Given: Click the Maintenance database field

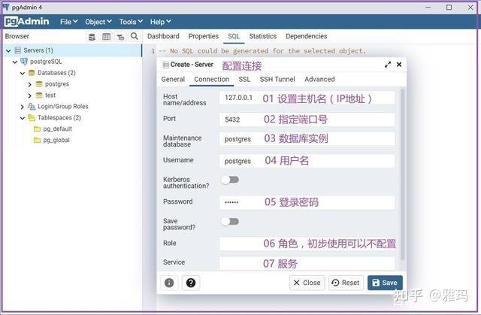Looking at the screenshot, I should coord(307,139).
